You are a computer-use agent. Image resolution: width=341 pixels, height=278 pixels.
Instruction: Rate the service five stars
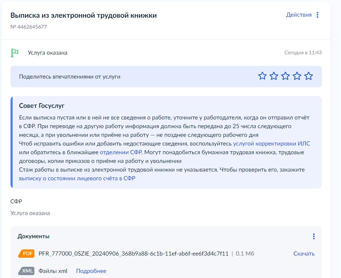pos(308,76)
